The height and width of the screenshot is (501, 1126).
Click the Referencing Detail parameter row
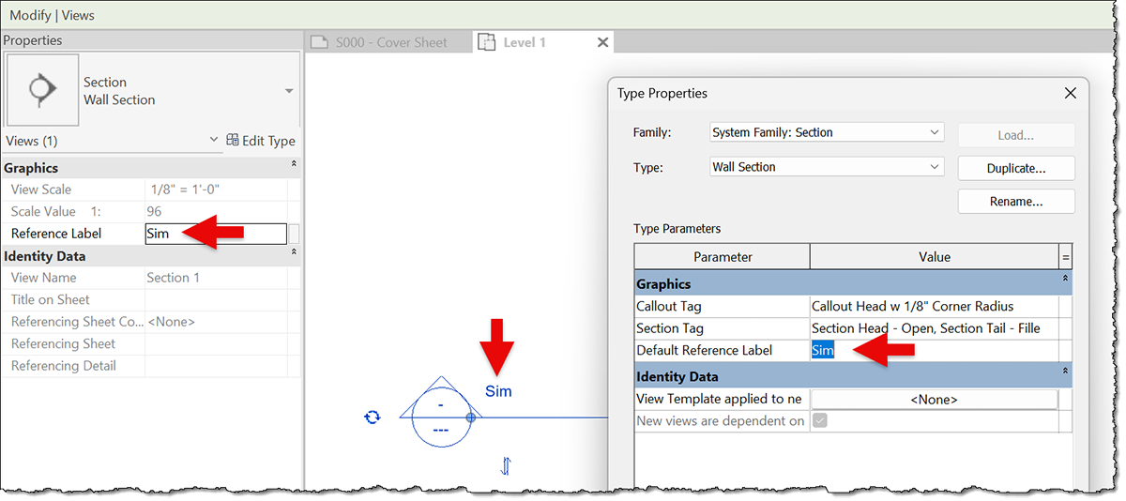[x=150, y=366]
